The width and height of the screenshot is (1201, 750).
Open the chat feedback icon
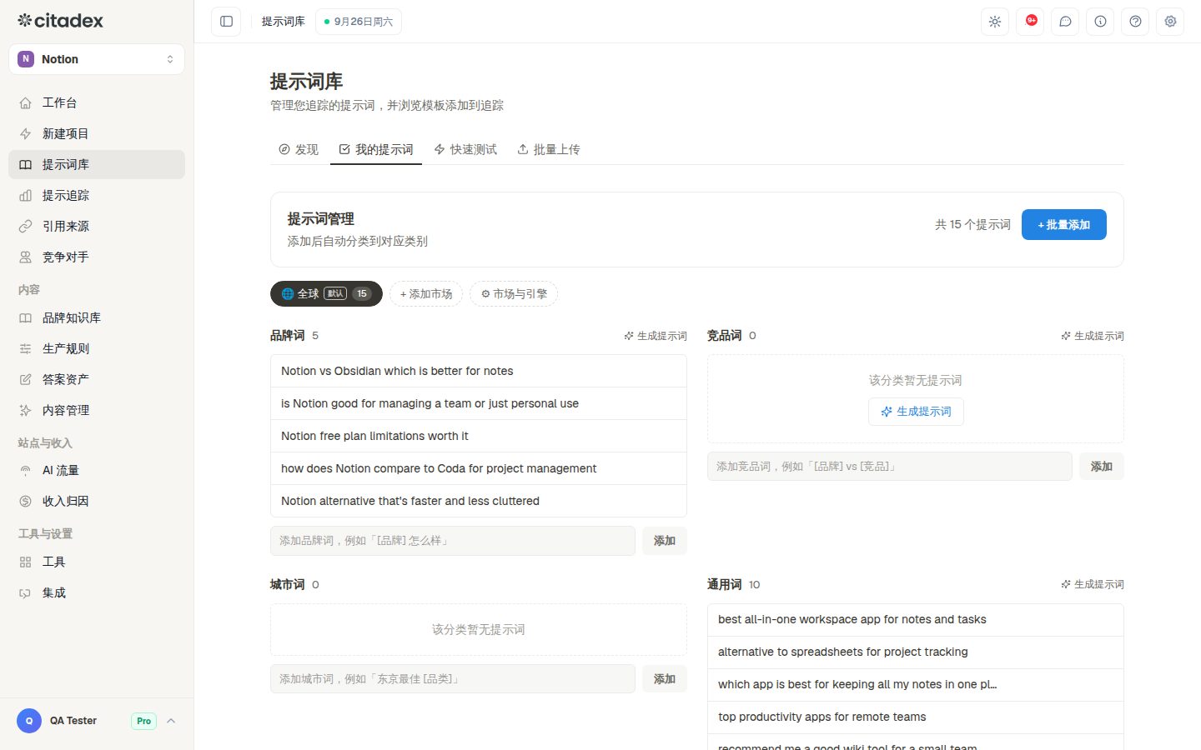click(1065, 22)
